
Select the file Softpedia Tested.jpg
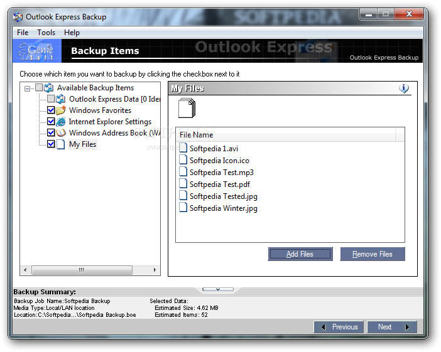[x=223, y=196]
